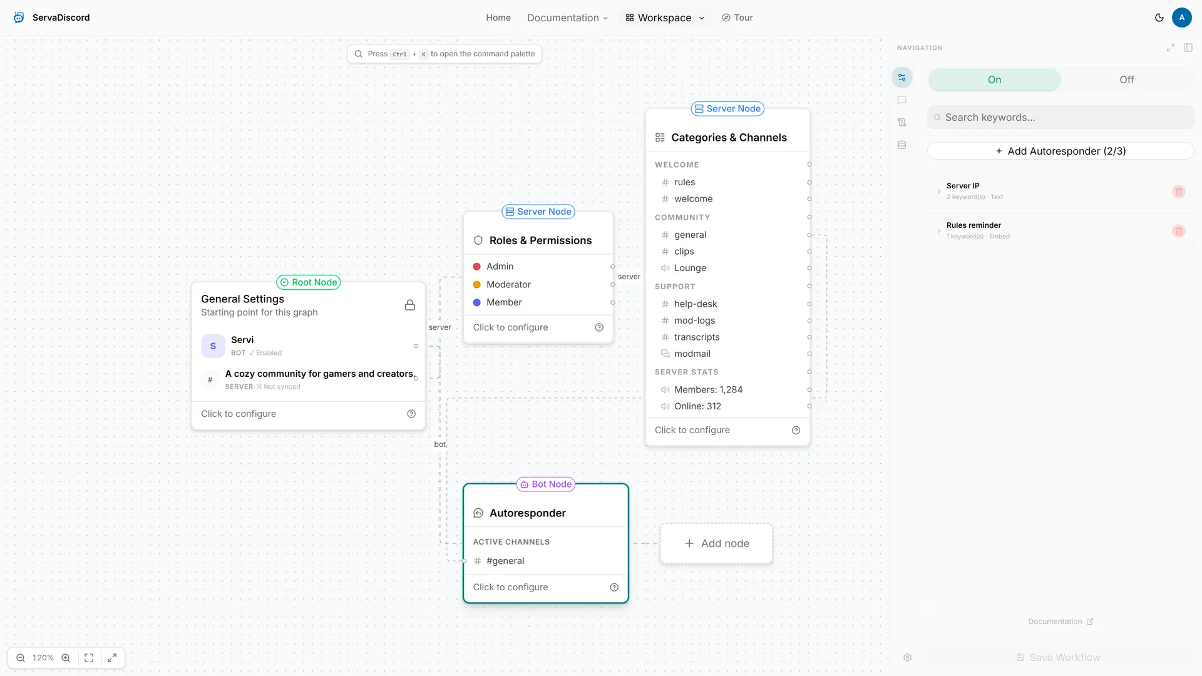
Task: Open the scroll list sidebar icon
Action: [902, 123]
